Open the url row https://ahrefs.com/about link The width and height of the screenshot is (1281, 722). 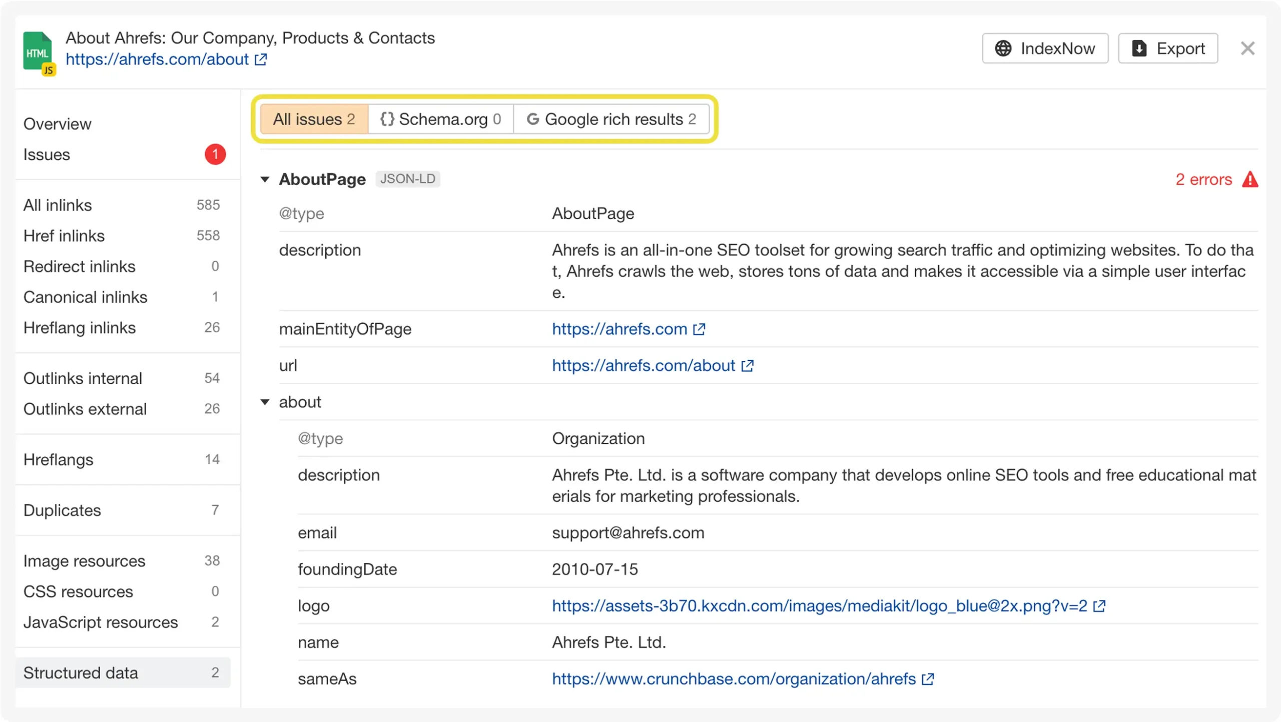click(644, 366)
